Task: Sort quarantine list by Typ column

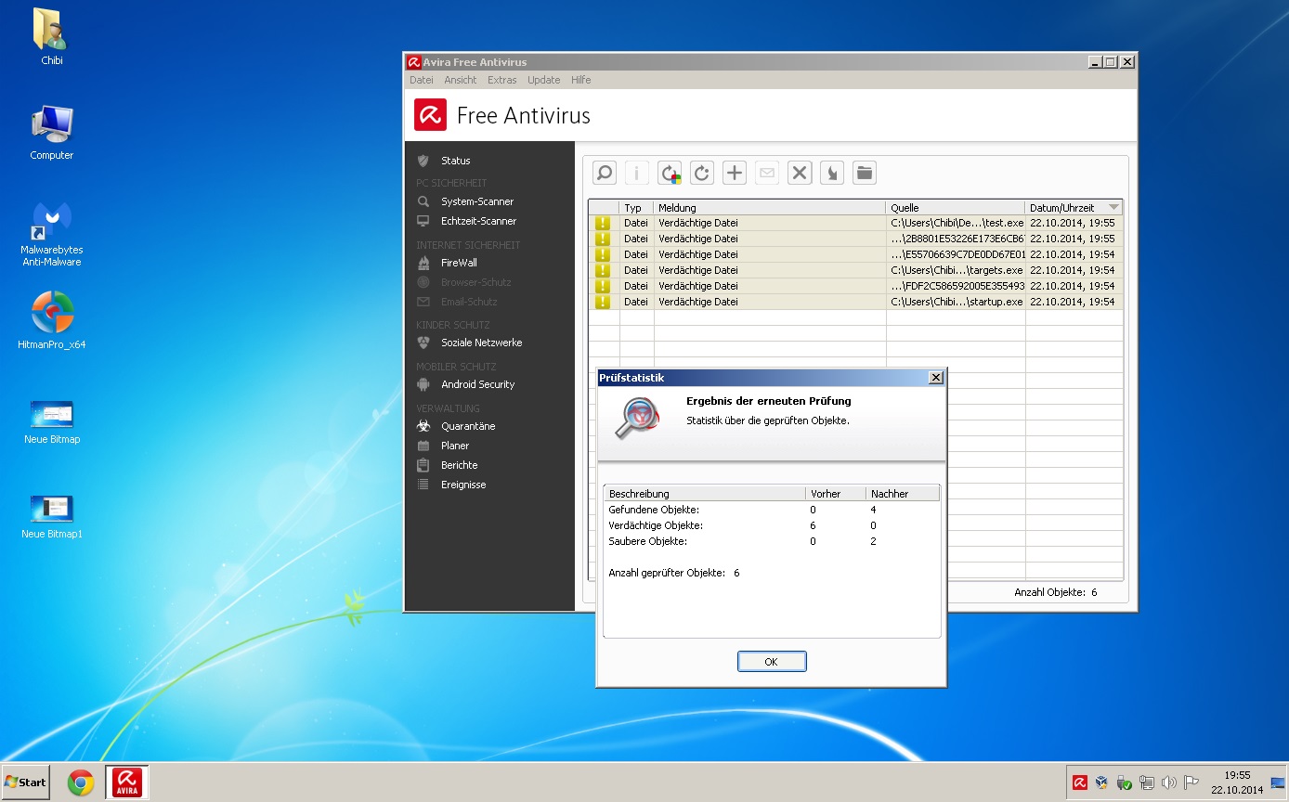Action: coord(637,208)
